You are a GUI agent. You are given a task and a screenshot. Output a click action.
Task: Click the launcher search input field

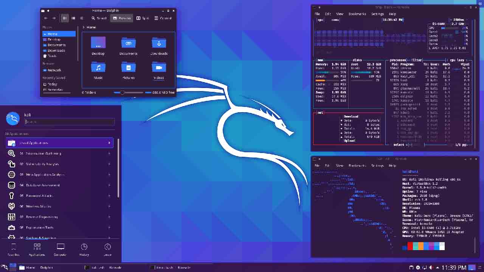pyautogui.click(x=70, y=122)
